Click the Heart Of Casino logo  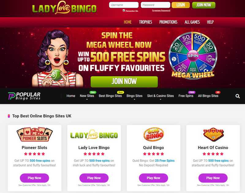pyautogui.click(x=213, y=135)
